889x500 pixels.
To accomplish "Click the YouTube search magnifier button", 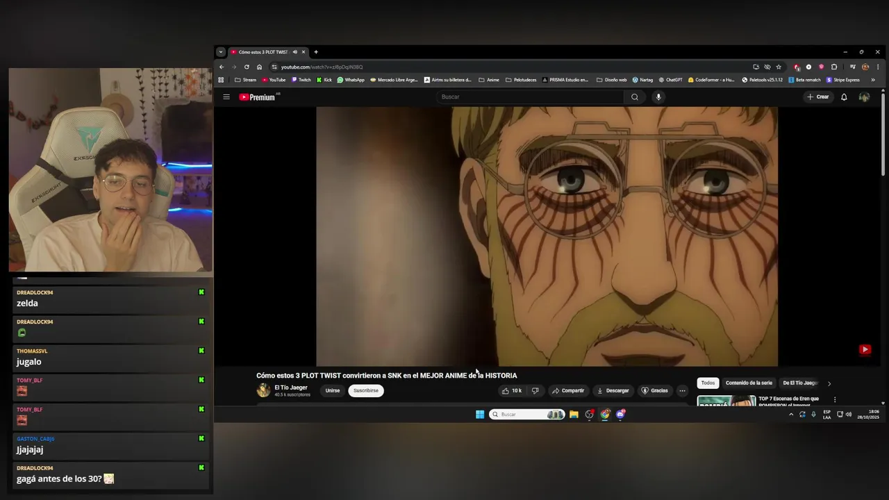I will (x=634, y=97).
